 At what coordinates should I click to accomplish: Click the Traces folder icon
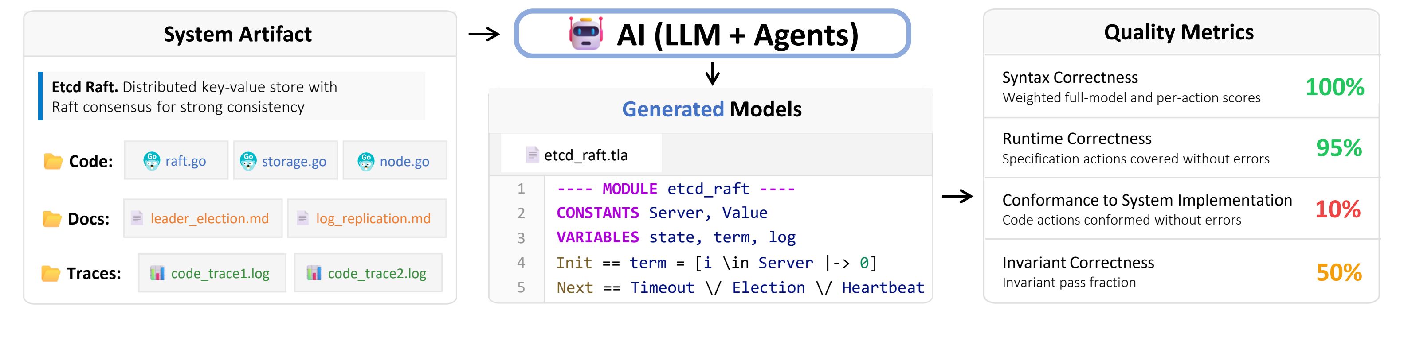coord(51,273)
